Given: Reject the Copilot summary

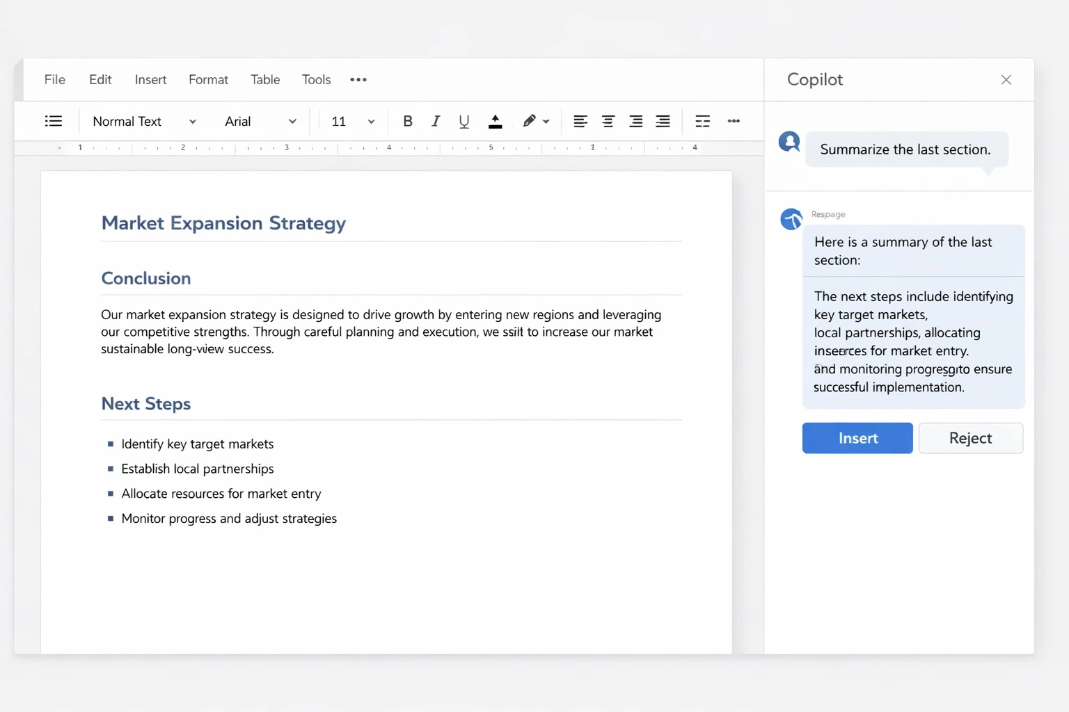Looking at the screenshot, I should click(971, 438).
